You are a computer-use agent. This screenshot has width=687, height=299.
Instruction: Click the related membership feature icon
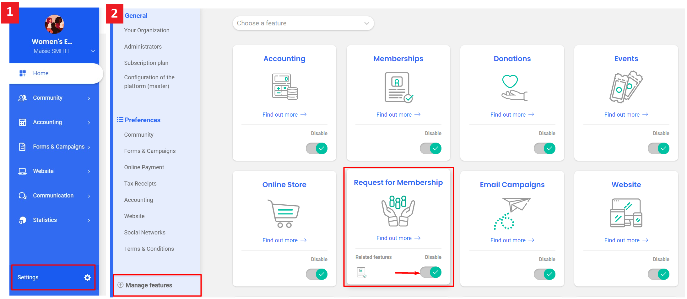pos(361,272)
